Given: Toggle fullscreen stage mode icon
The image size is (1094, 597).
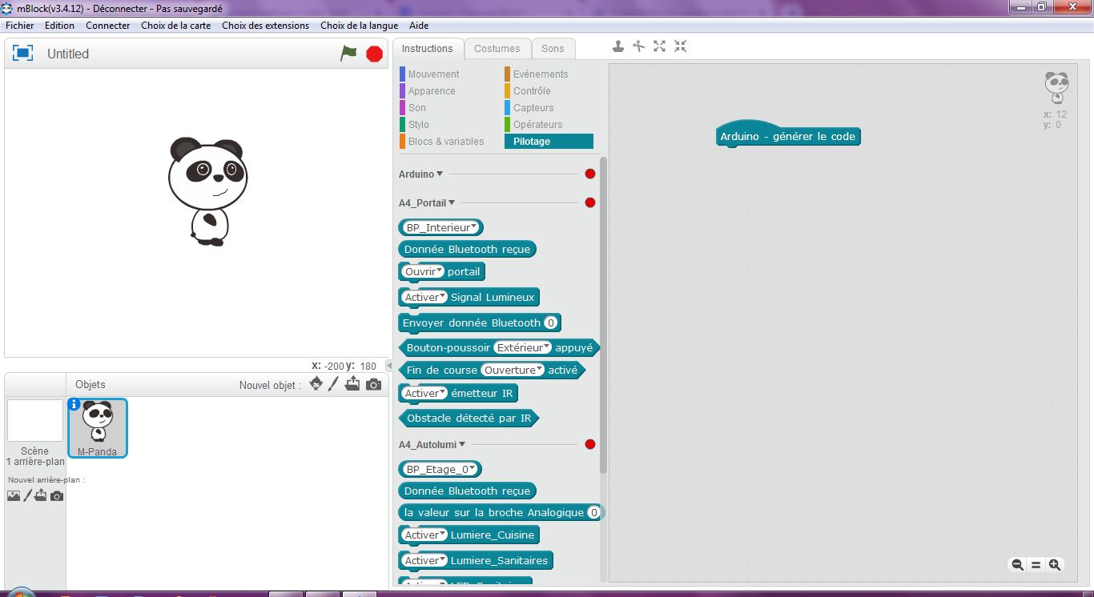Looking at the screenshot, I should 23,54.
